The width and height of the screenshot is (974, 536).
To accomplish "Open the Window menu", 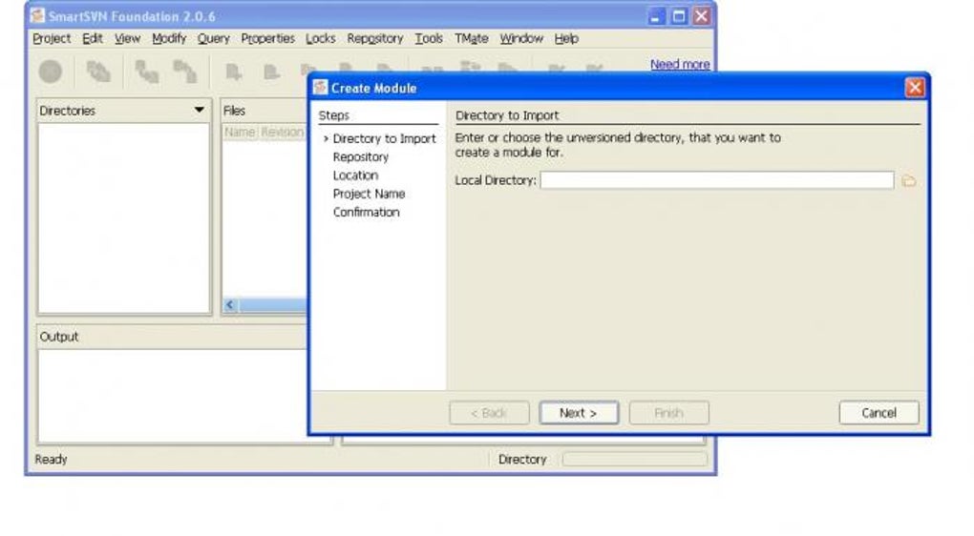I will [x=521, y=38].
